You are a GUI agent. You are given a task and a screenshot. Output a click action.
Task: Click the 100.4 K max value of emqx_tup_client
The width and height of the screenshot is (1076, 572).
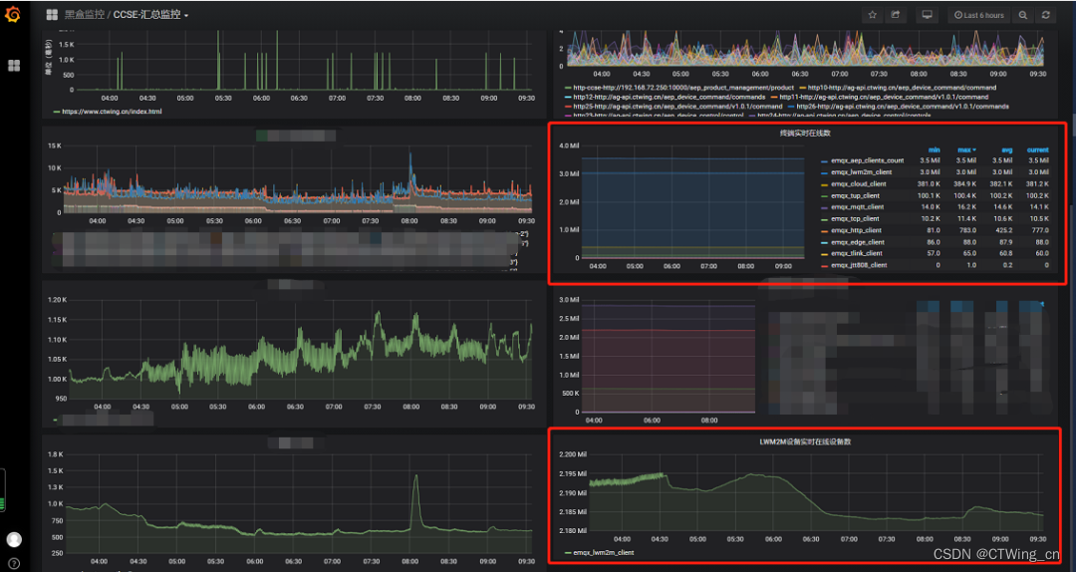click(964, 195)
